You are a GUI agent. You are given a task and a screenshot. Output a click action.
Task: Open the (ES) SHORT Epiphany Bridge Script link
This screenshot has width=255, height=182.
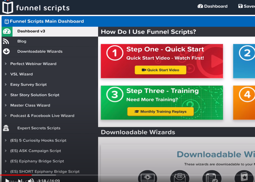(45, 171)
